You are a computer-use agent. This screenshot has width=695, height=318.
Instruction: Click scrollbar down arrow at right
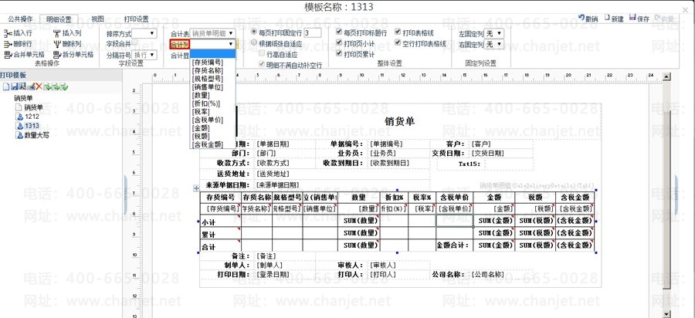666,314
